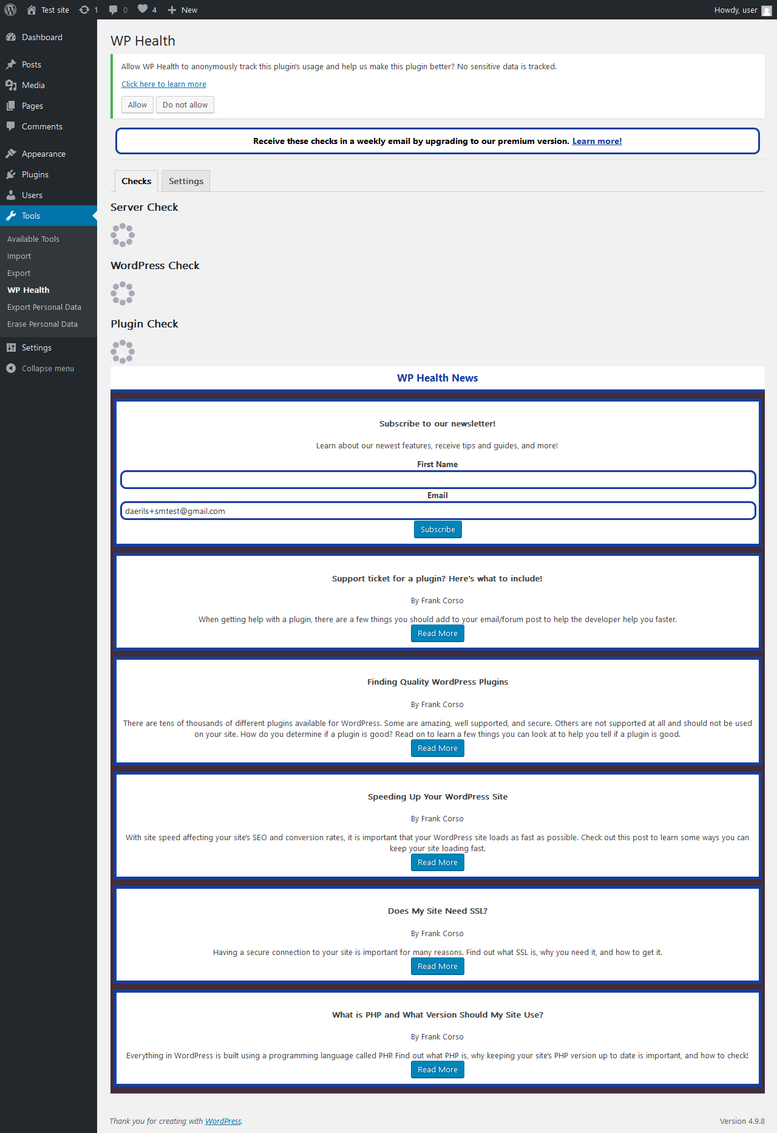Open the WordPress link in the footer

tap(223, 1121)
